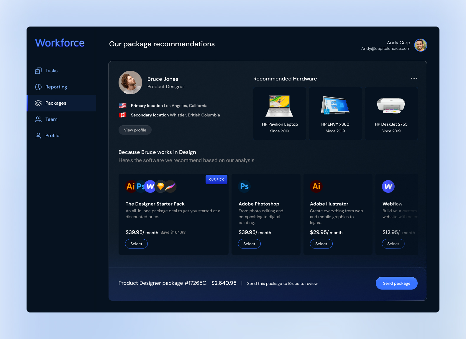The height and width of the screenshot is (339, 466).
Task: Click the Primary location Los Angeles text
Action: pos(169,106)
